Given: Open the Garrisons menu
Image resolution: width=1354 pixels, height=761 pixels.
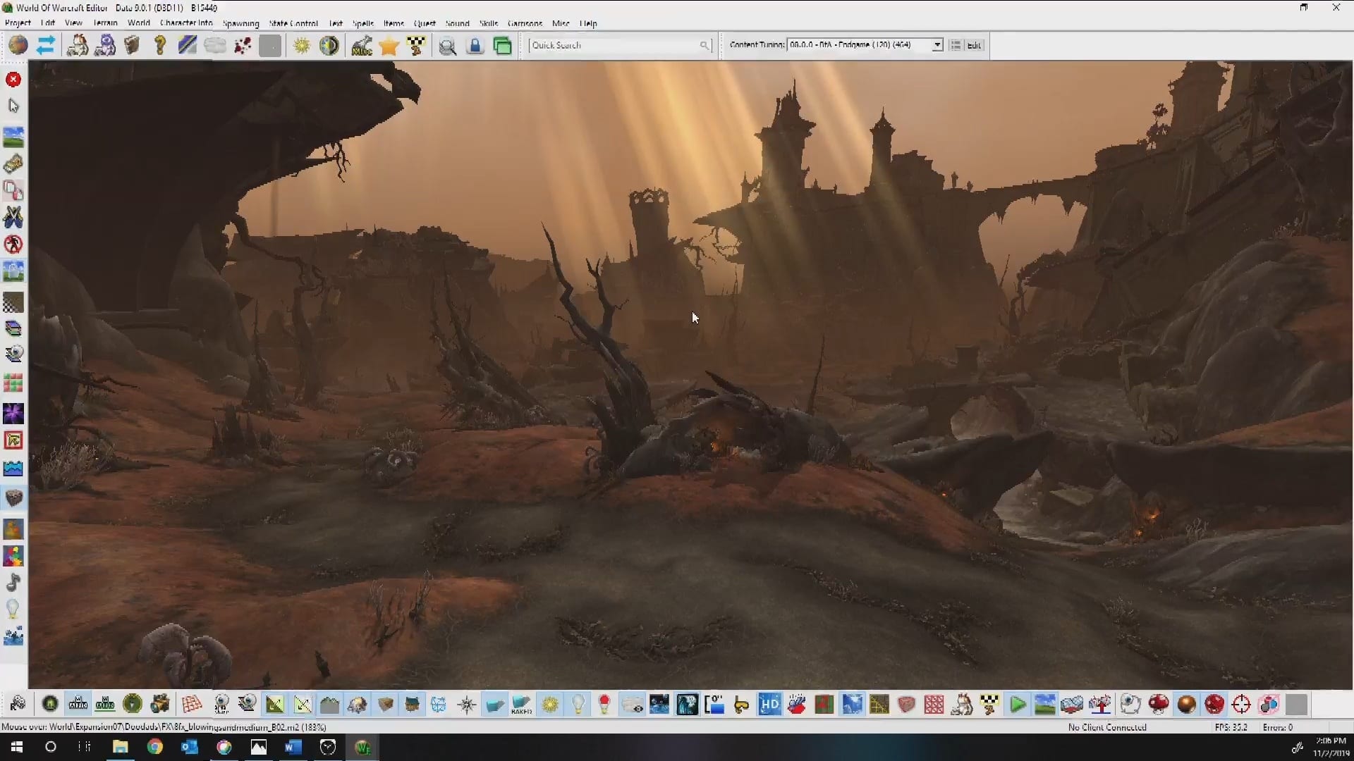Looking at the screenshot, I should 525,23.
